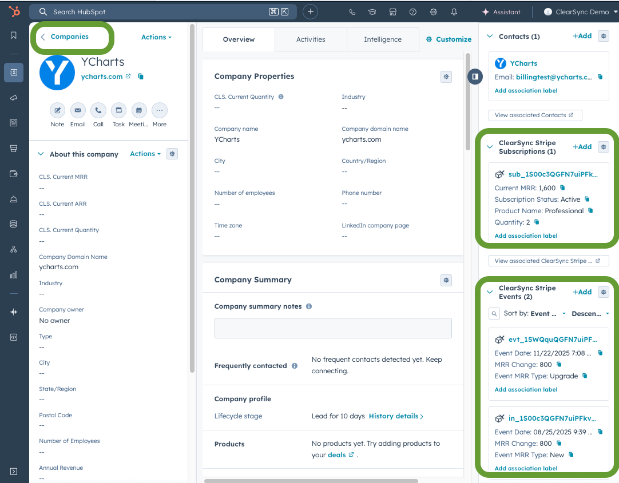Open the notifications bell
The image size is (619, 483).
tap(454, 12)
